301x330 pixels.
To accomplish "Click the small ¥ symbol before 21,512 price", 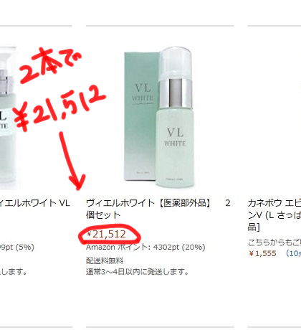I will [x=89, y=234].
